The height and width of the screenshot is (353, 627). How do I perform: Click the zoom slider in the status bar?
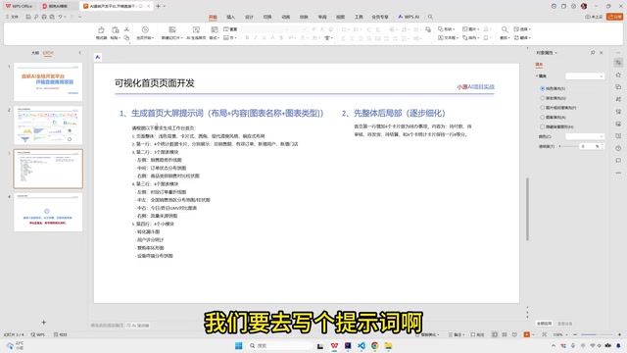pyautogui.click(x=597, y=334)
